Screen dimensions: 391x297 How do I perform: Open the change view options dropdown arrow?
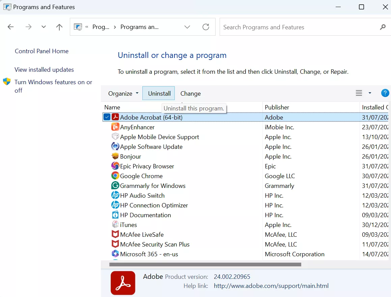[x=370, y=93]
